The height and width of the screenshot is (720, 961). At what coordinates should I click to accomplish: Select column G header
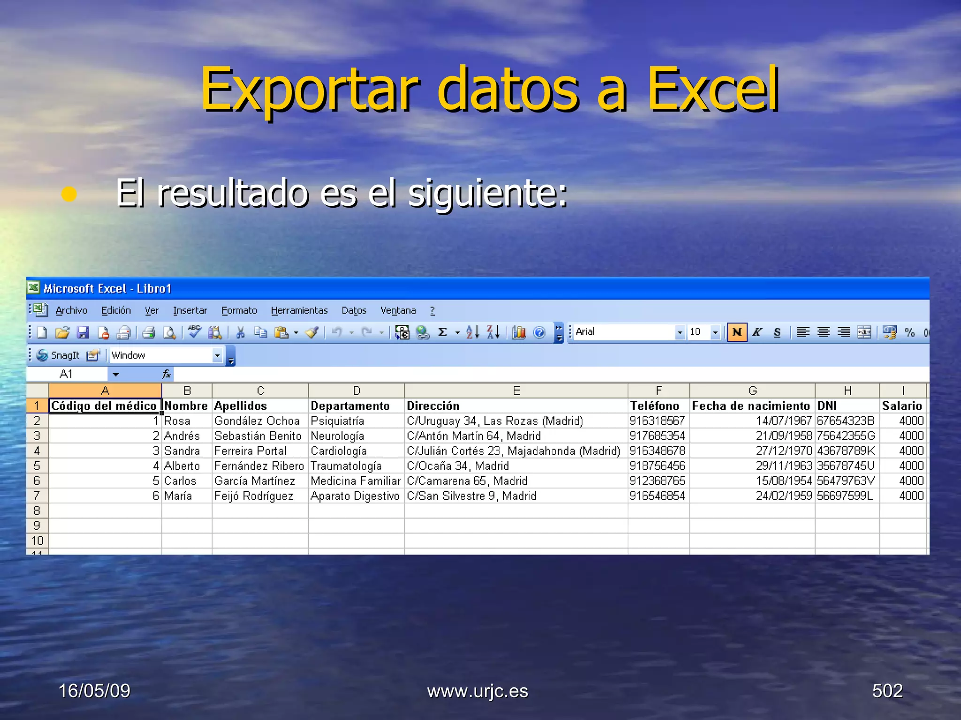point(752,390)
